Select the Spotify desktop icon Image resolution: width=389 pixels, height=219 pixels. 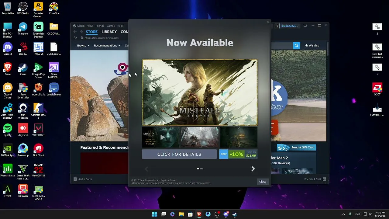(x=8, y=130)
